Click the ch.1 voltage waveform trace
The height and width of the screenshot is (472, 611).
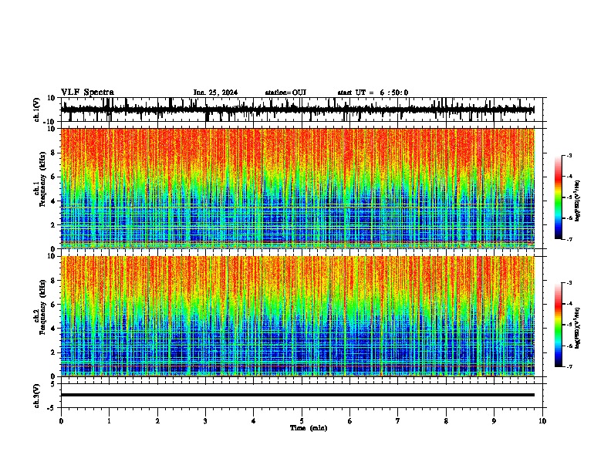pos(298,110)
